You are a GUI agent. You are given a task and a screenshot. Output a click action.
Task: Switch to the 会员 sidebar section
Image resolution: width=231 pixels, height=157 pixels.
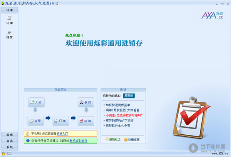pos(10,141)
